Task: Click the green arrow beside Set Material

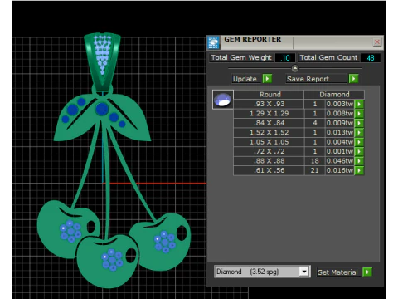Action: (x=367, y=272)
